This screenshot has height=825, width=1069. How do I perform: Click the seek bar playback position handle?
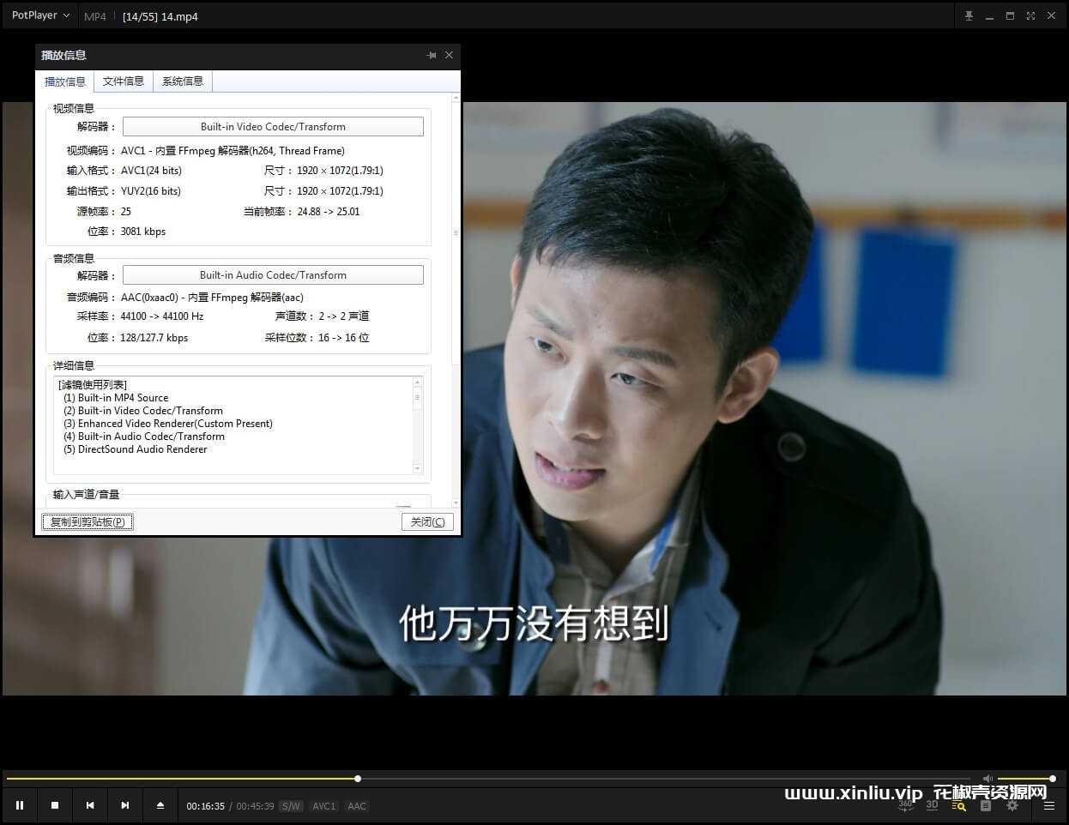click(358, 779)
